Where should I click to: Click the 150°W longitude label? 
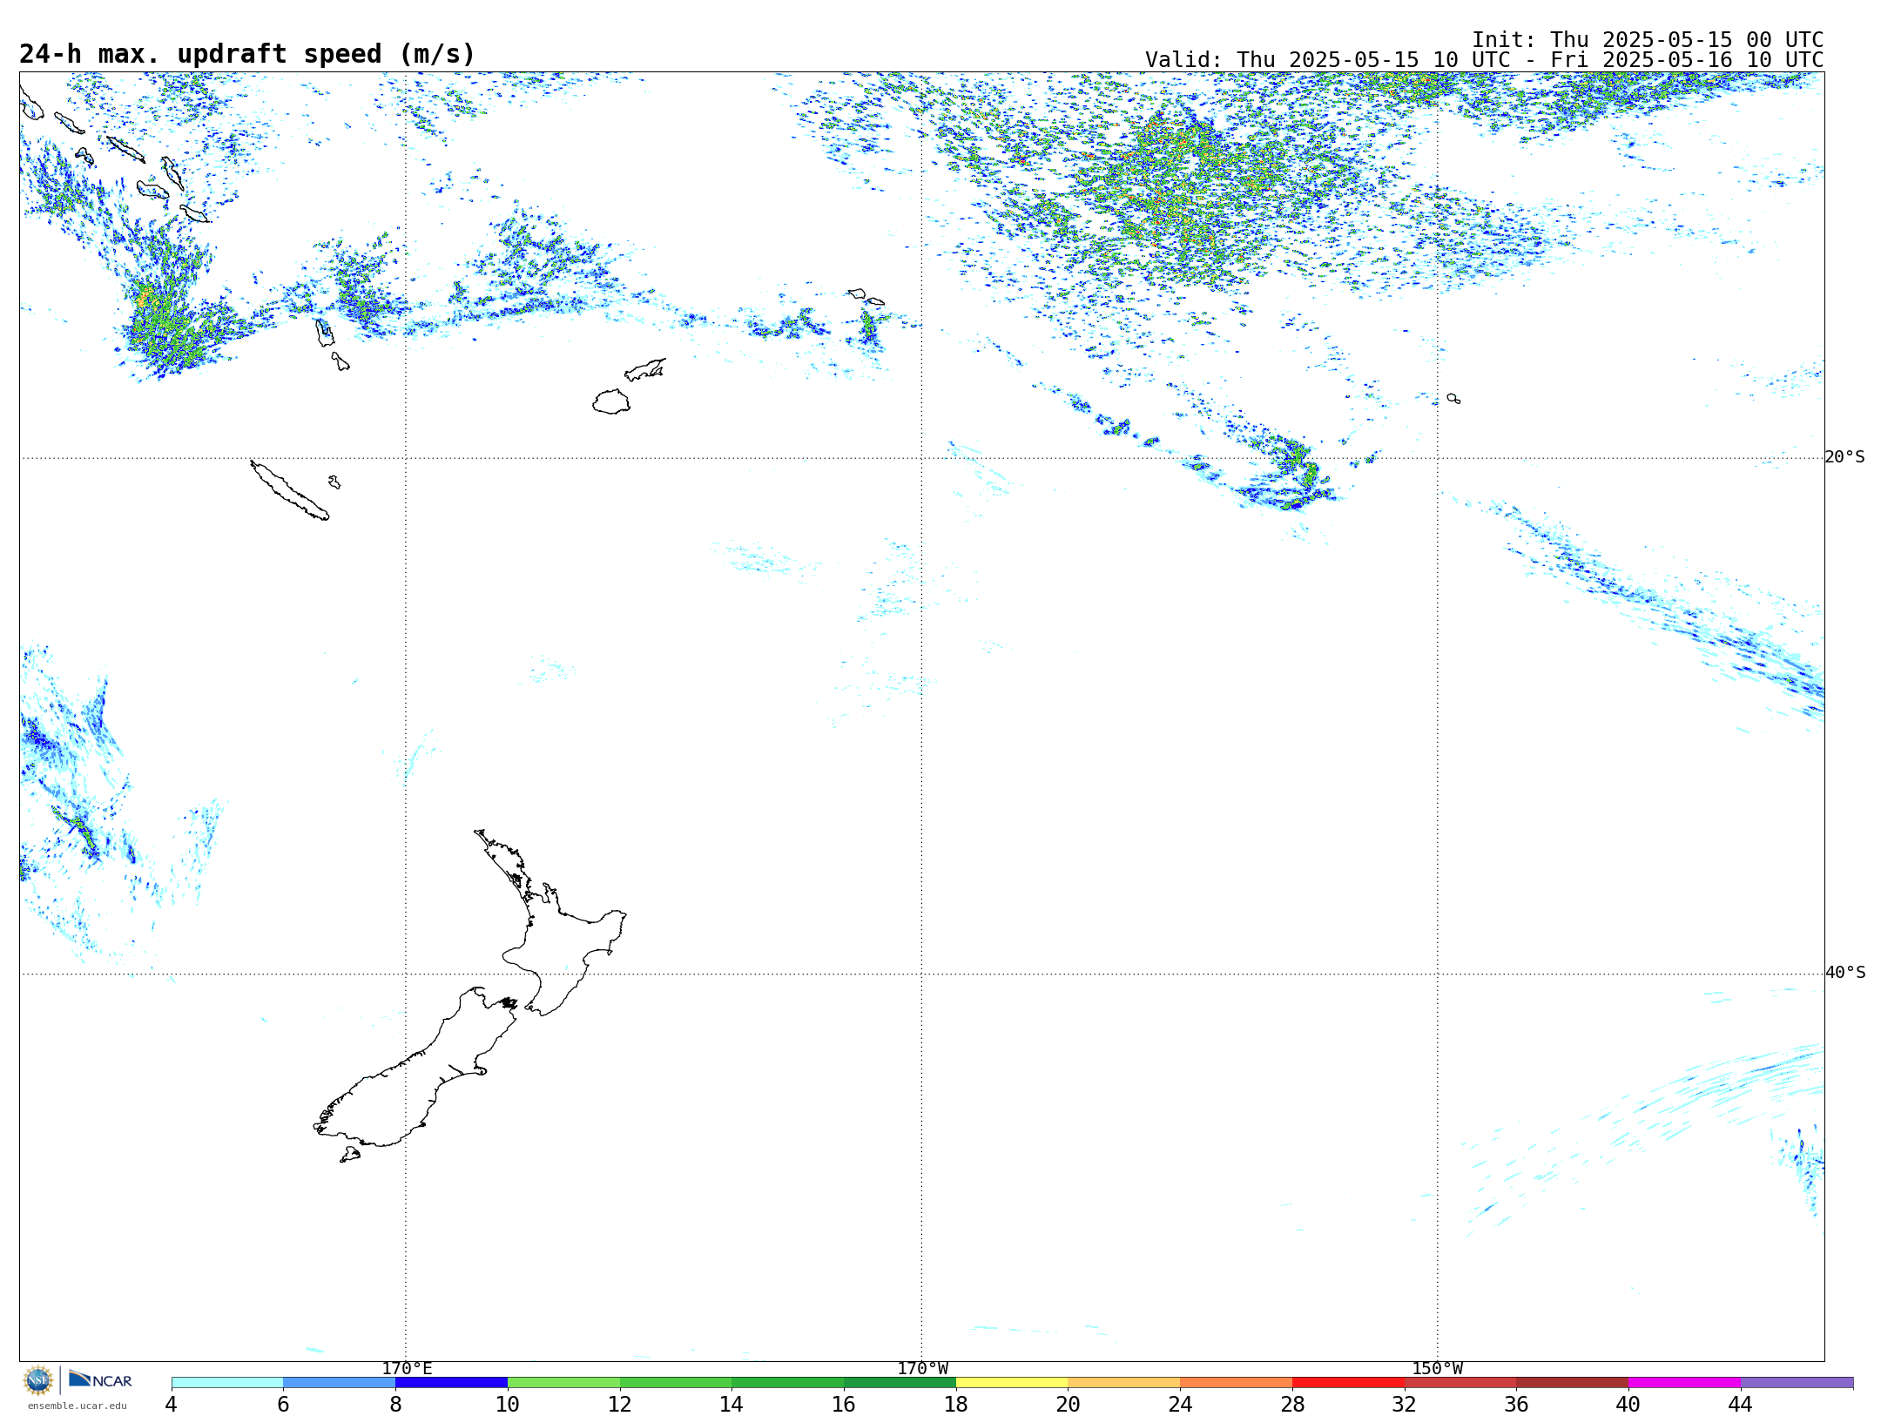point(1437,1368)
